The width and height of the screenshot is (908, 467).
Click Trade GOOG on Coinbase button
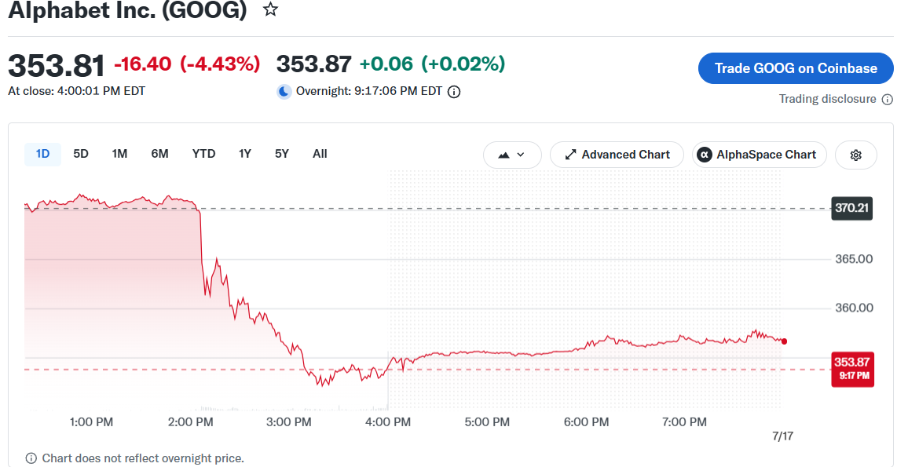(796, 68)
